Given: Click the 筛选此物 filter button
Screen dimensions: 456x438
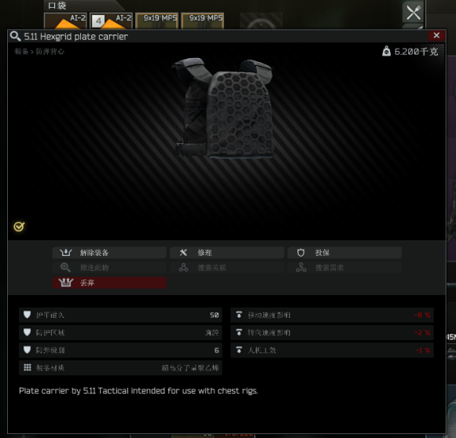Looking at the screenshot, I should coord(109,268).
